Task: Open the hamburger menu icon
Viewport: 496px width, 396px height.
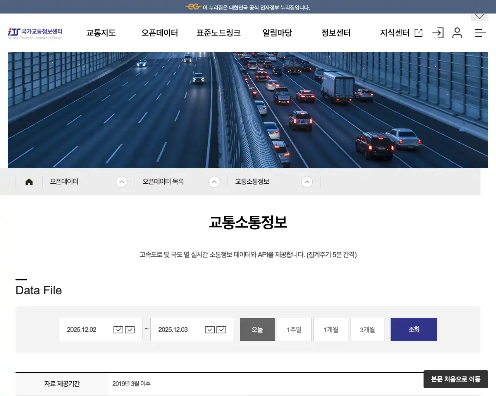Action: click(x=480, y=33)
